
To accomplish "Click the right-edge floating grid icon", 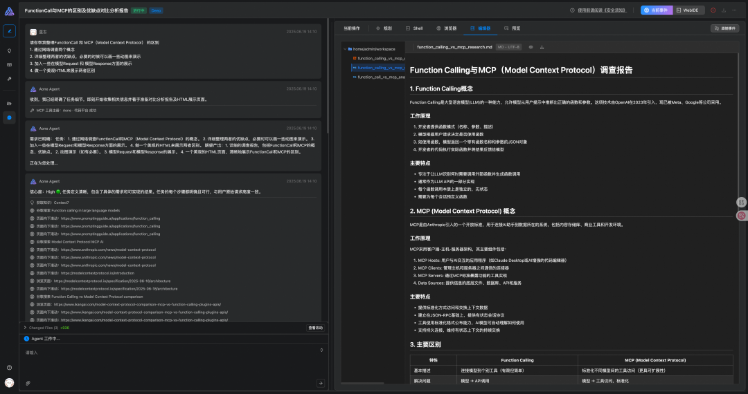I will tap(741, 203).
